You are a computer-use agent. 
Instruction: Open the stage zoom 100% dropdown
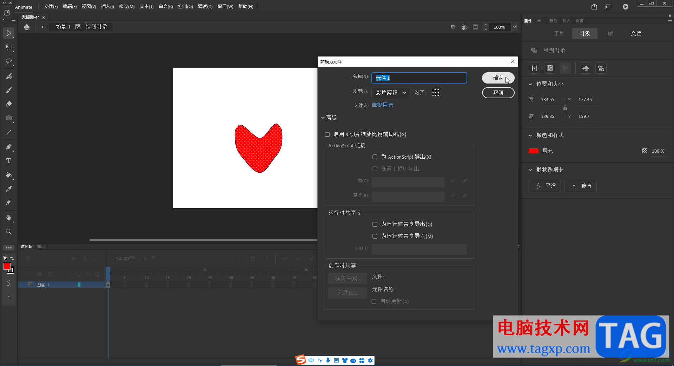click(x=514, y=27)
